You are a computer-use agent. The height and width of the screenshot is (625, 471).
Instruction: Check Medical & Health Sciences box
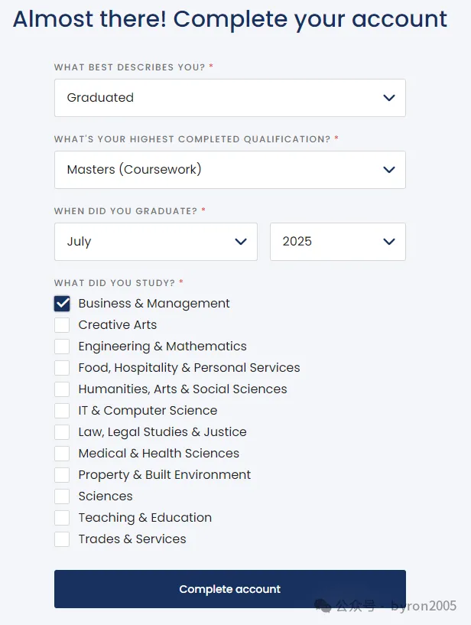pos(62,454)
